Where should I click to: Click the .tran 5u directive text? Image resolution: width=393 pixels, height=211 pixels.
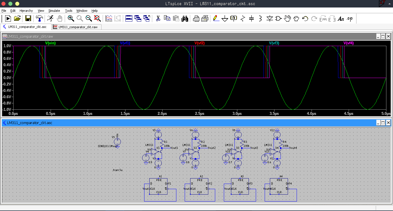tap(118, 170)
